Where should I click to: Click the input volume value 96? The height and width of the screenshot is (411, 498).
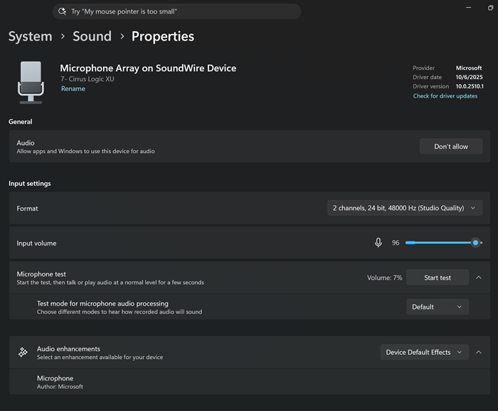pos(396,243)
